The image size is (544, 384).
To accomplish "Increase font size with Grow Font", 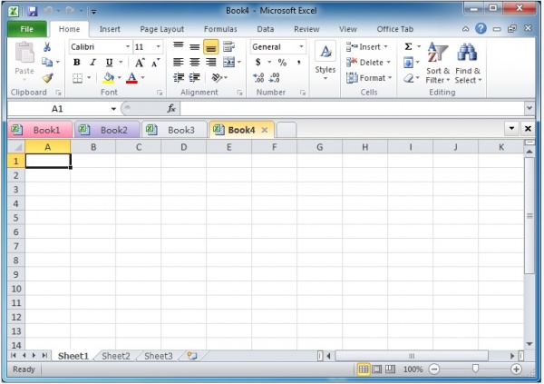I will [x=140, y=63].
